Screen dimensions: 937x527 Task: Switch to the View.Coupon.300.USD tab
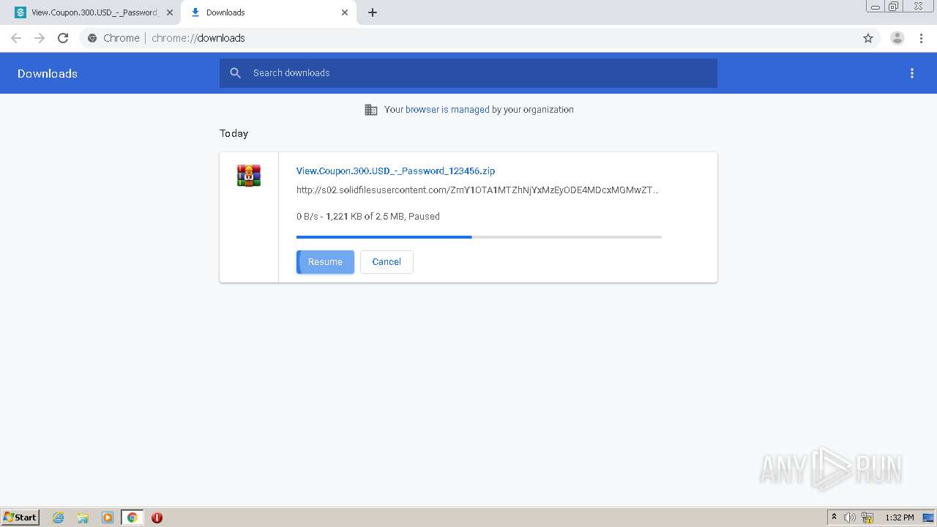tap(94, 12)
